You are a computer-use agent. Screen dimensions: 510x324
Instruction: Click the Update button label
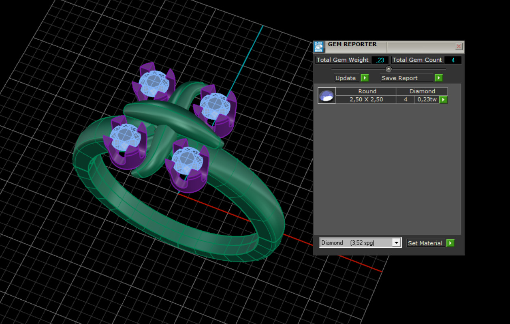click(347, 78)
